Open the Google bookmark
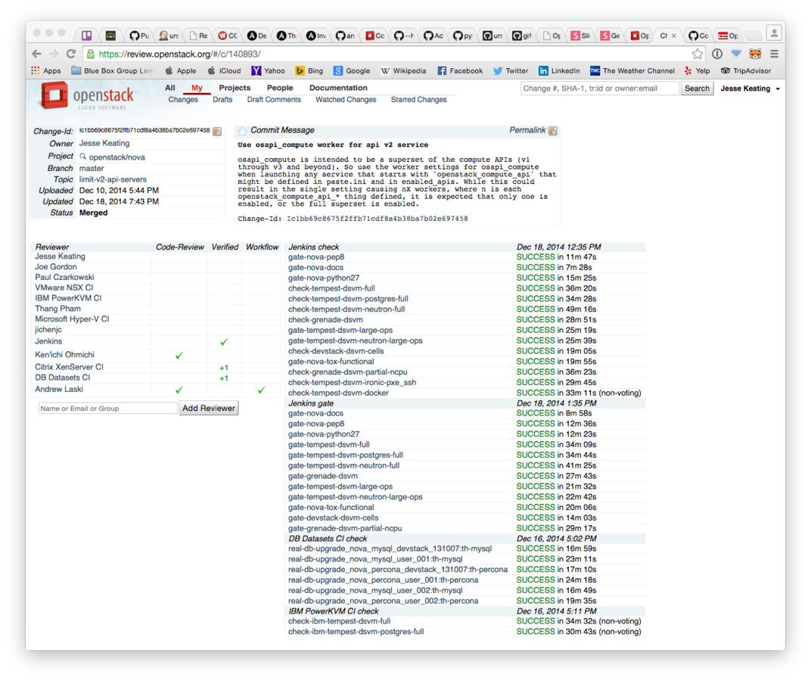Viewport: 811px width, 681px height. pos(352,71)
